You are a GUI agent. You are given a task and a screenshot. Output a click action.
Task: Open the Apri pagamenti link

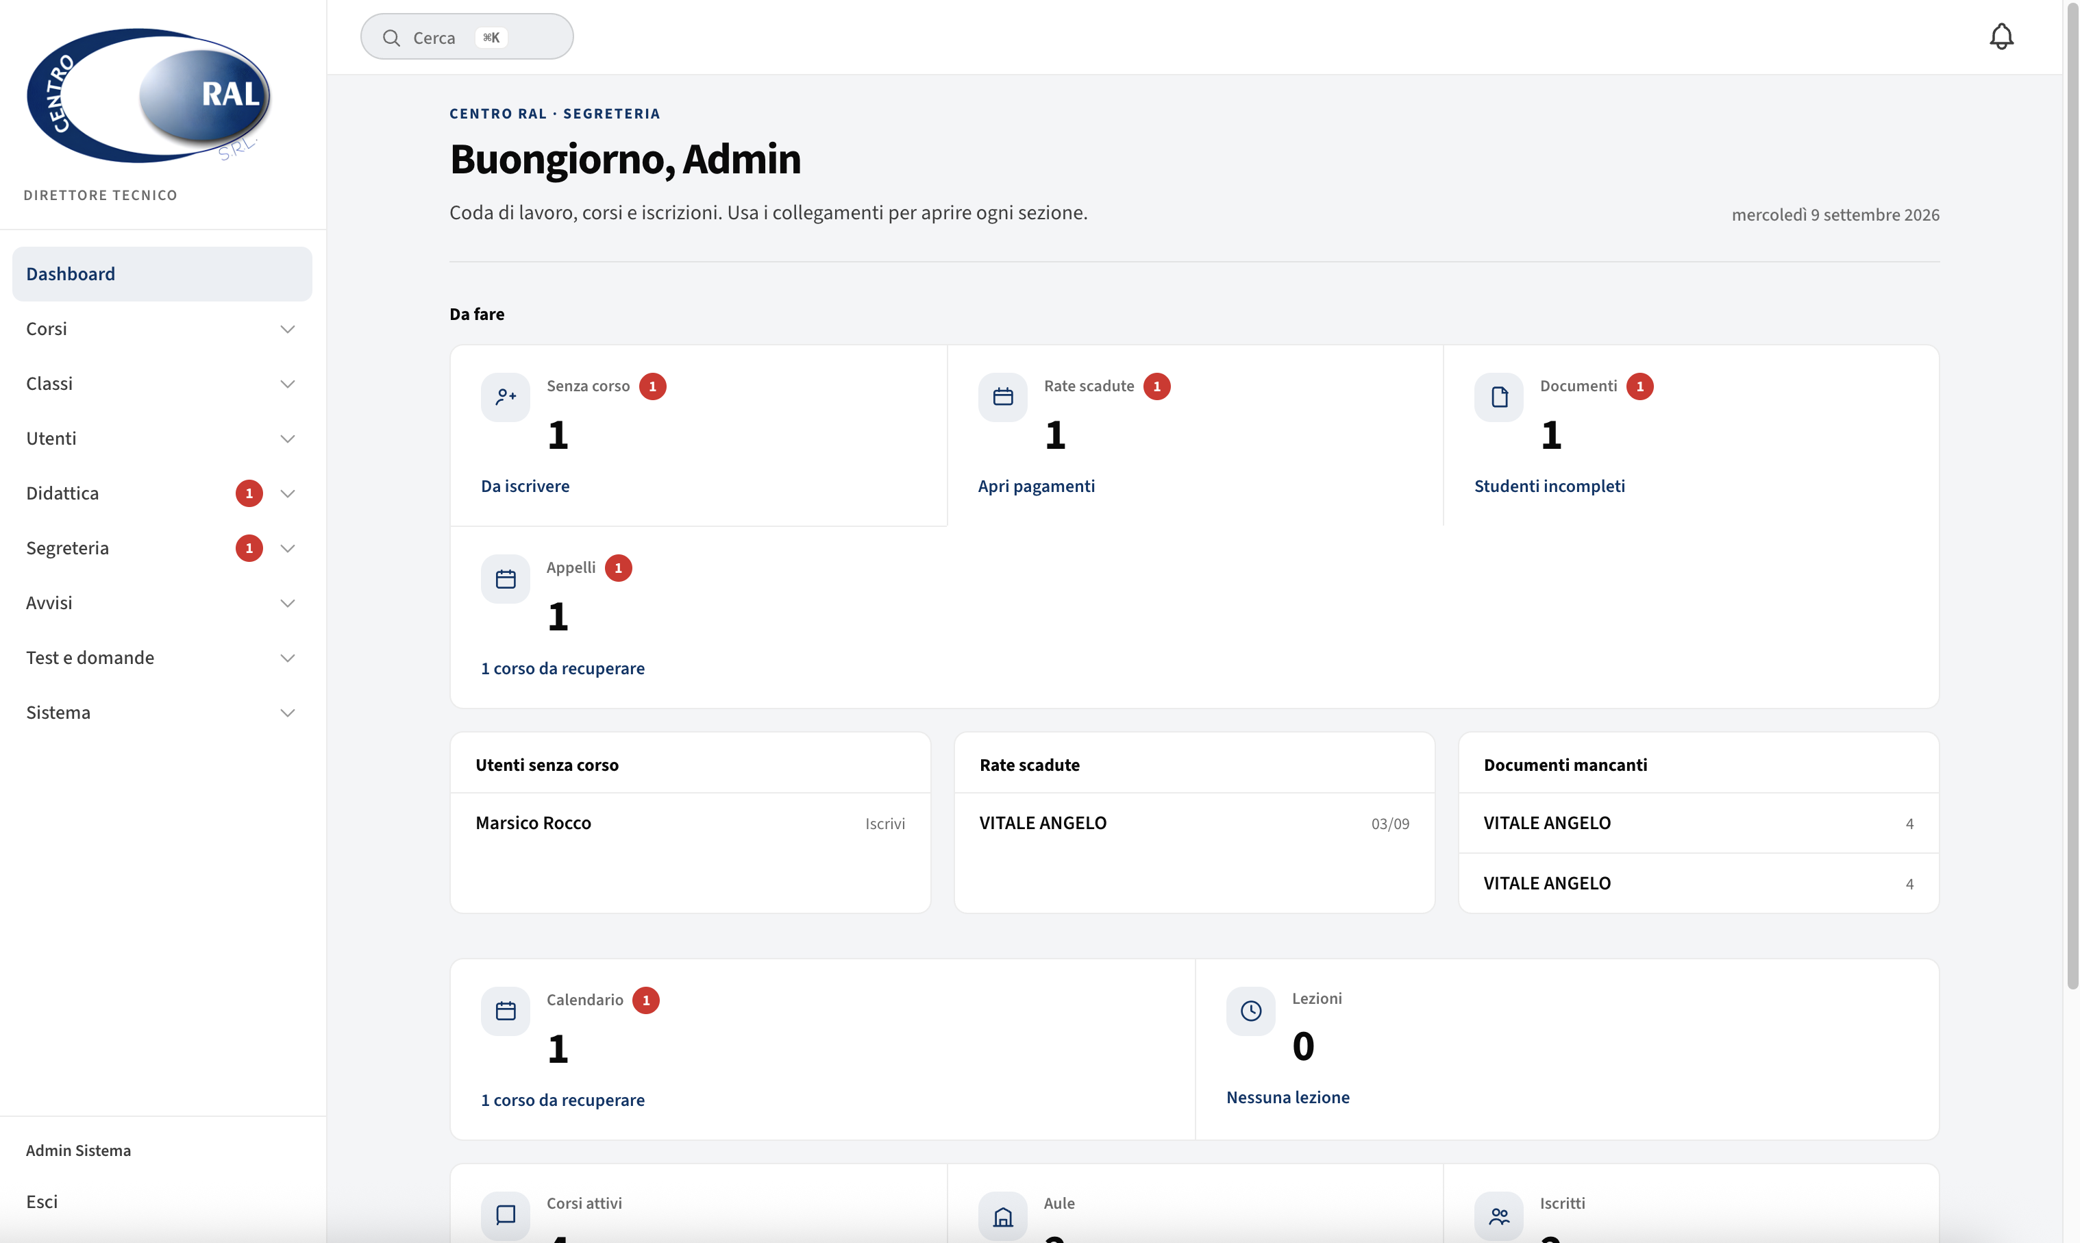pyautogui.click(x=1036, y=486)
